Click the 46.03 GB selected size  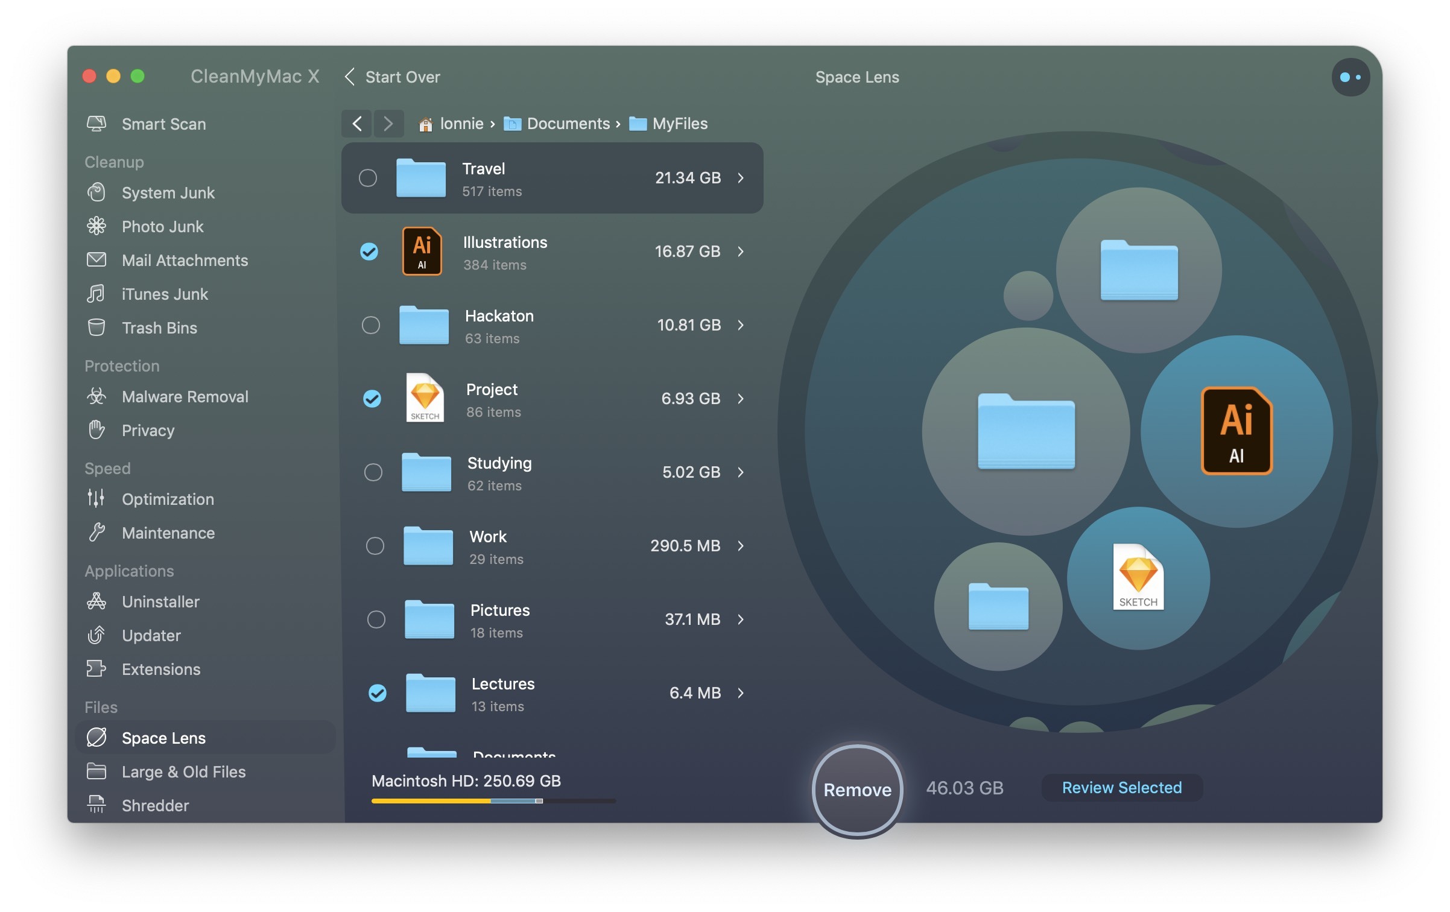pyautogui.click(x=964, y=788)
